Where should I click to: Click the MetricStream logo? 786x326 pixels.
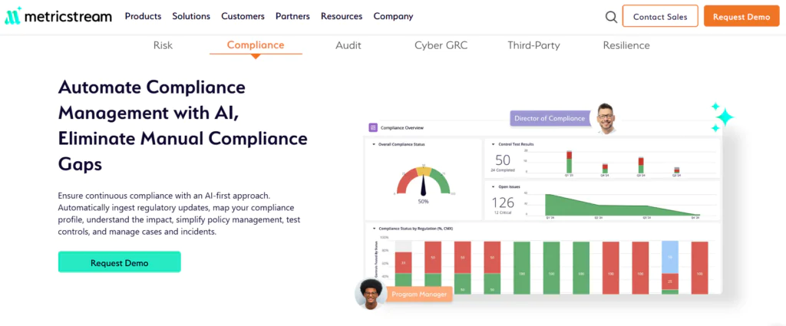pos(58,16)
